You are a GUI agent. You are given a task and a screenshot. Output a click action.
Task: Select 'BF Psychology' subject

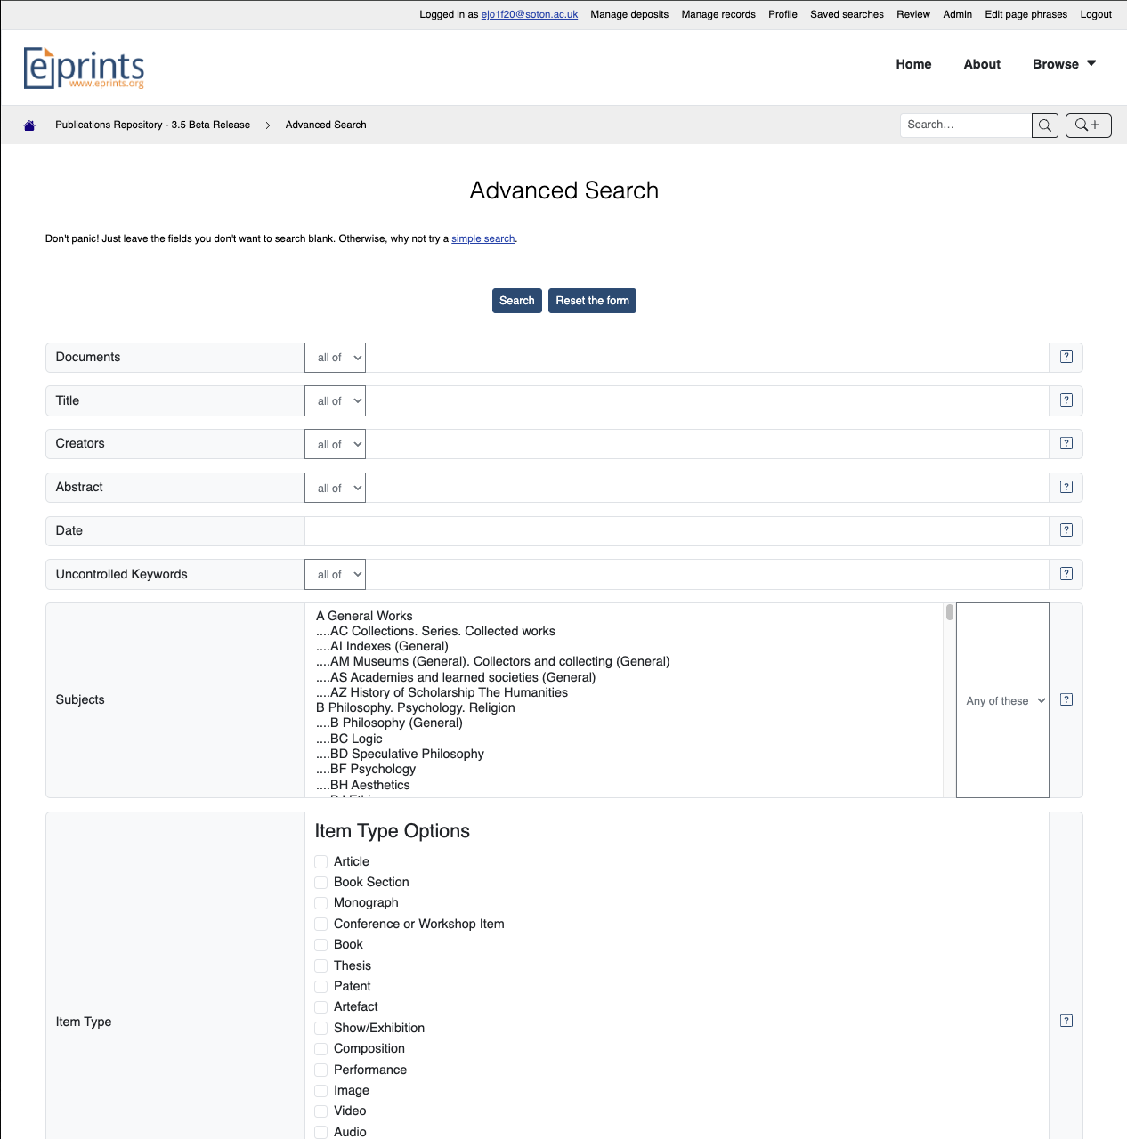click(x=366, y=769)
